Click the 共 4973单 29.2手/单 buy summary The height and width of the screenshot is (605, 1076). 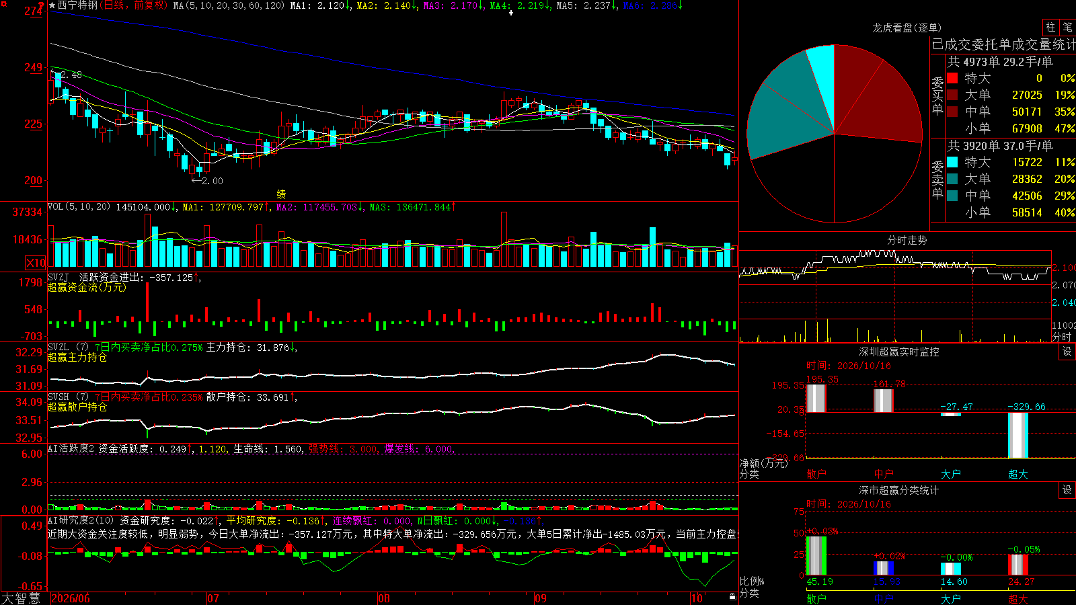(x=1000, y=62)
